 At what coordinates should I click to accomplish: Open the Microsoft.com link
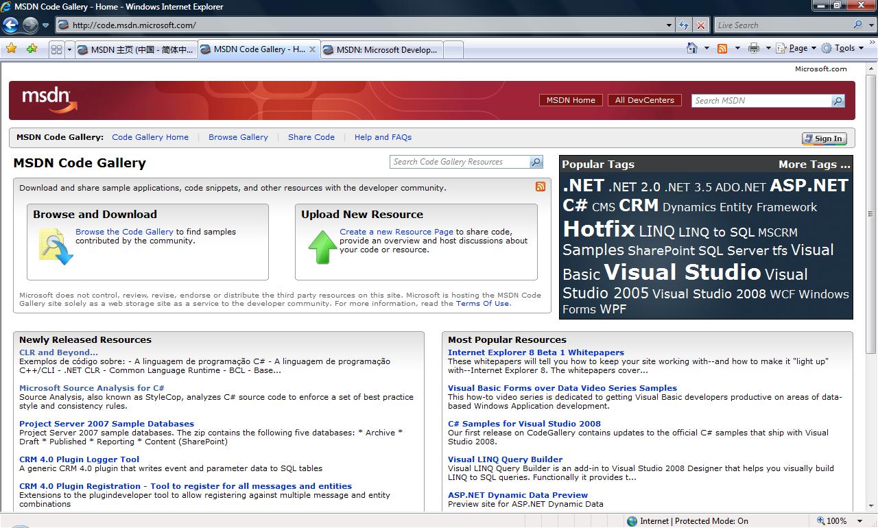tap(821, 69)
